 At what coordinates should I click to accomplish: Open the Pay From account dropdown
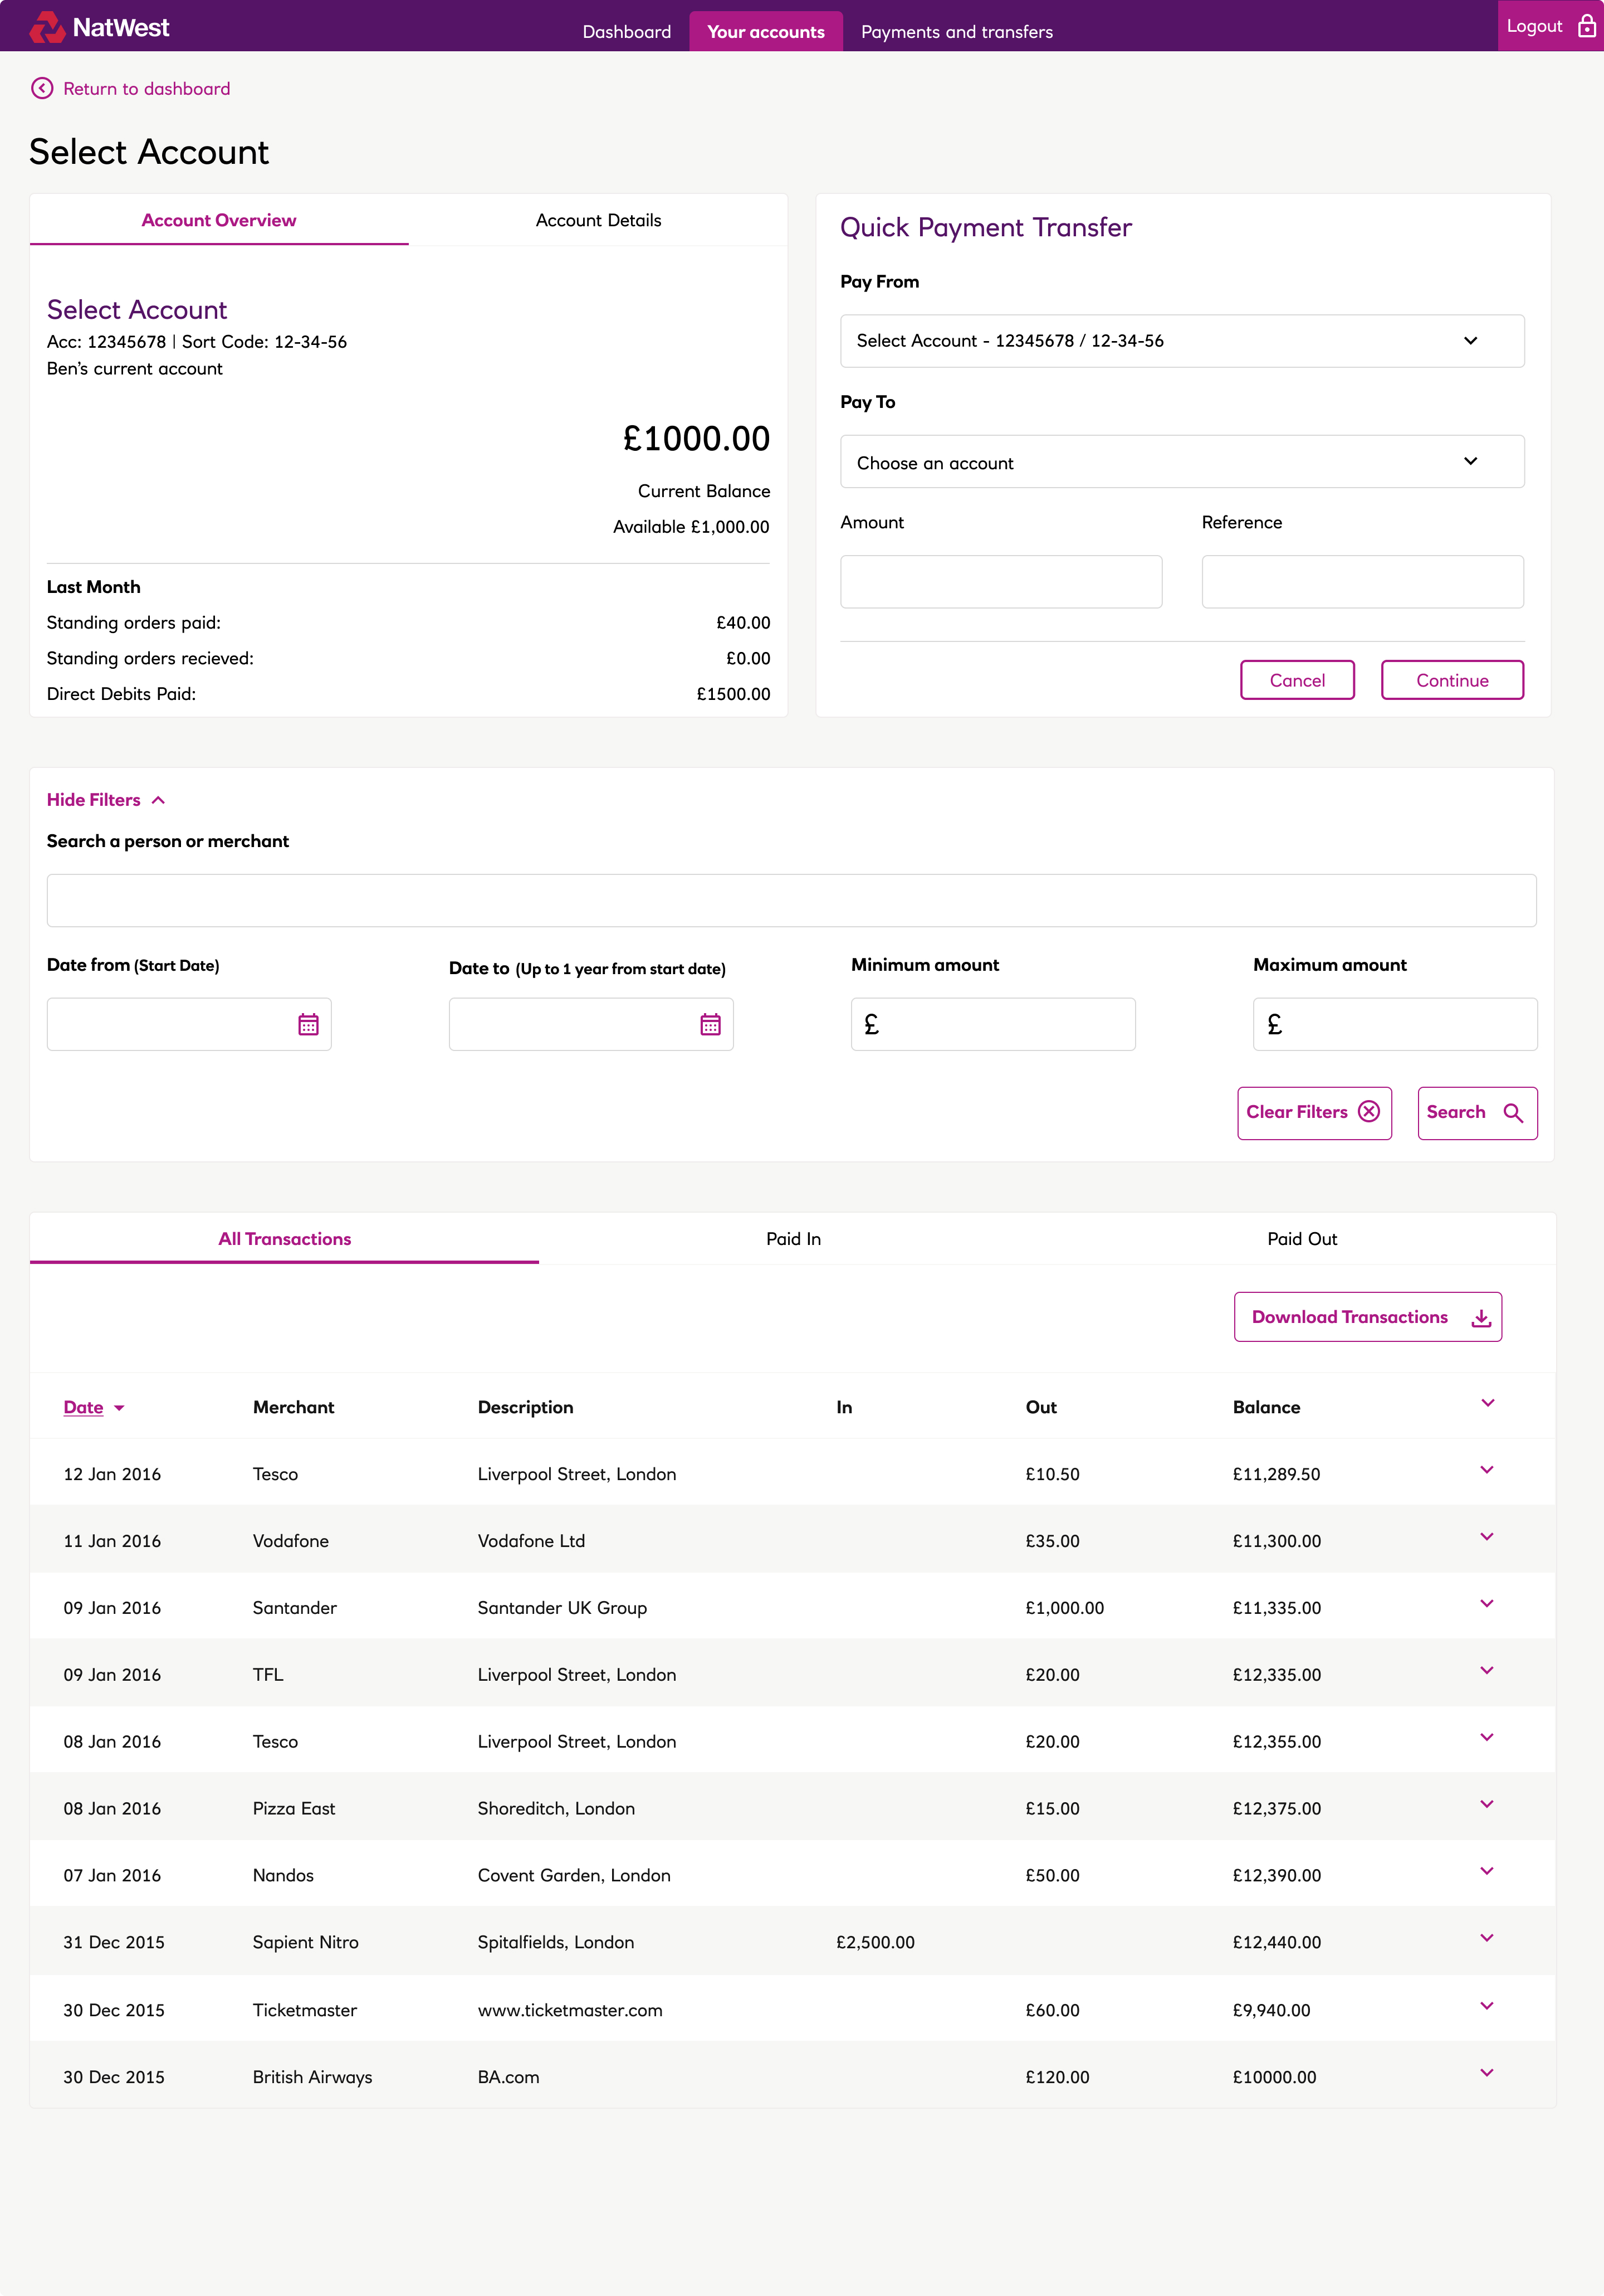[1182, 341]
